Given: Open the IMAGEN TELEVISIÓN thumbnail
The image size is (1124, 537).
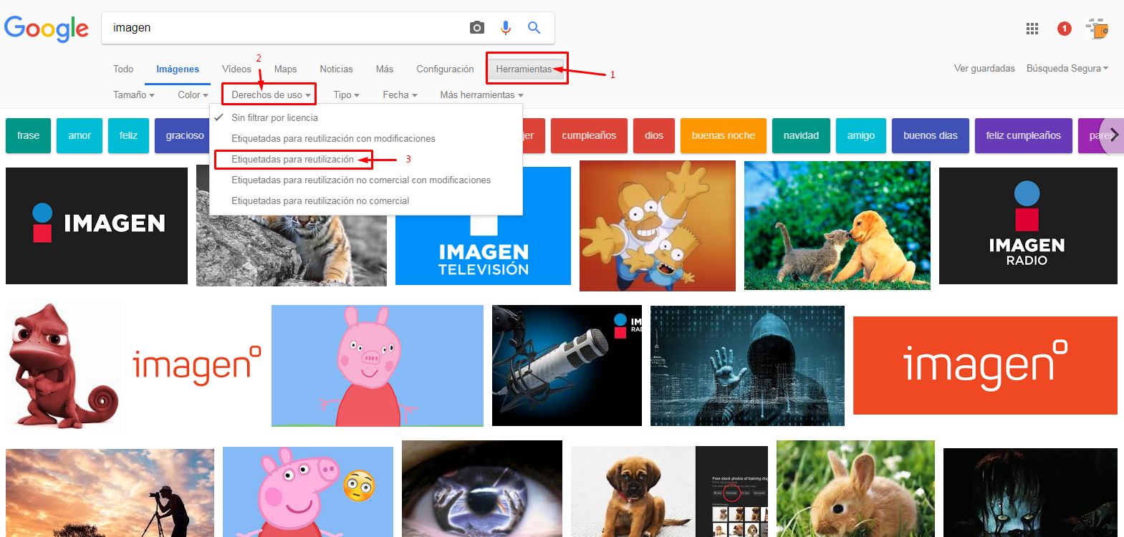Looking at the screenshot, I should pyautogui.click(x=483, y=251).
